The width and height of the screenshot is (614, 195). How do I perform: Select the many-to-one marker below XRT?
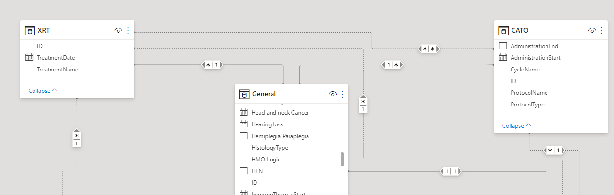77,139
